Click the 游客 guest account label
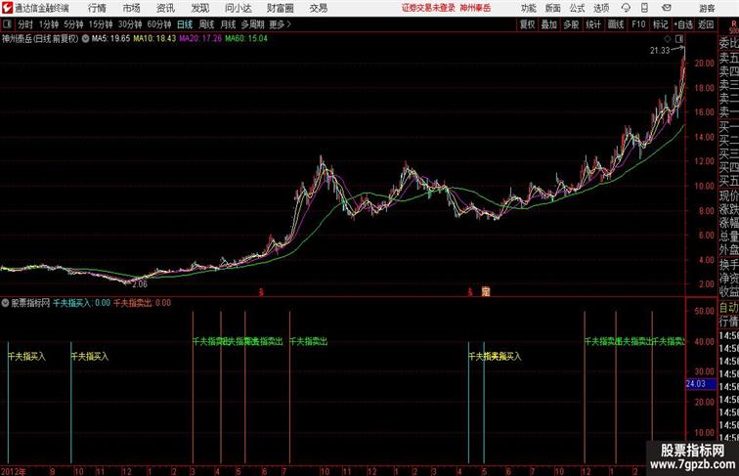The width and height of the screenshot is (739, 476). 707,9
